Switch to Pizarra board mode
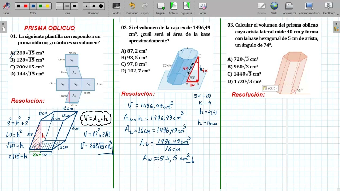340x191 pixels. pyautogui.click(x=261, y=8)
